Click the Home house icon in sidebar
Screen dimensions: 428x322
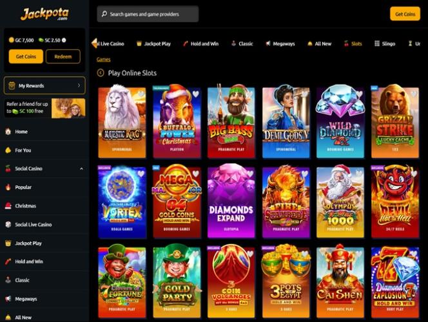click(x=8, y=132)
